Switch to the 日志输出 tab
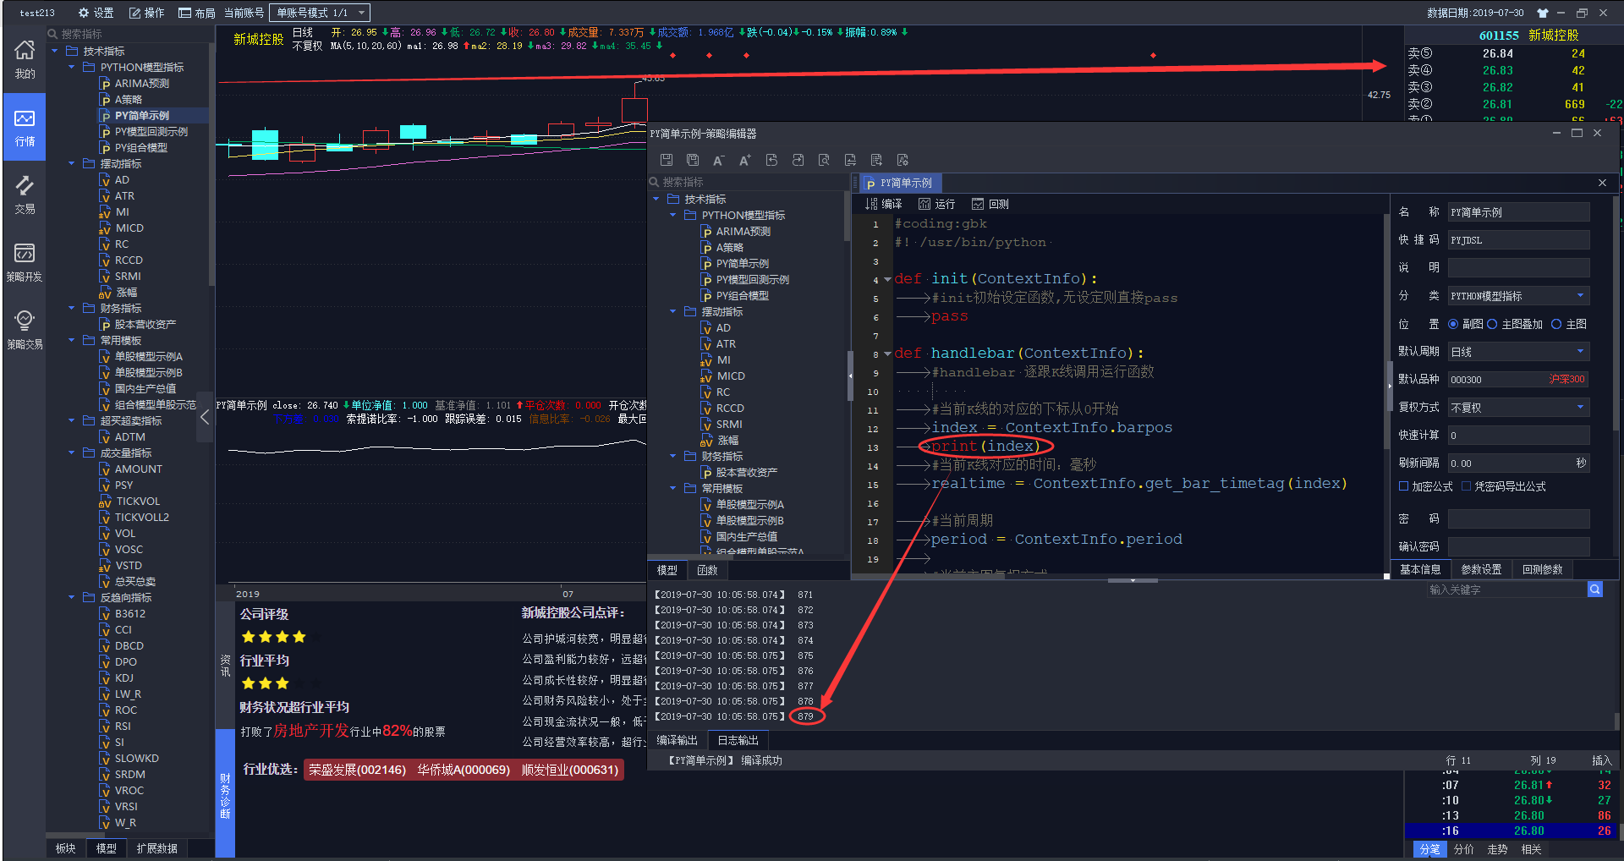The height and width of the screenshot is (861, 1624). coord(738,740)
